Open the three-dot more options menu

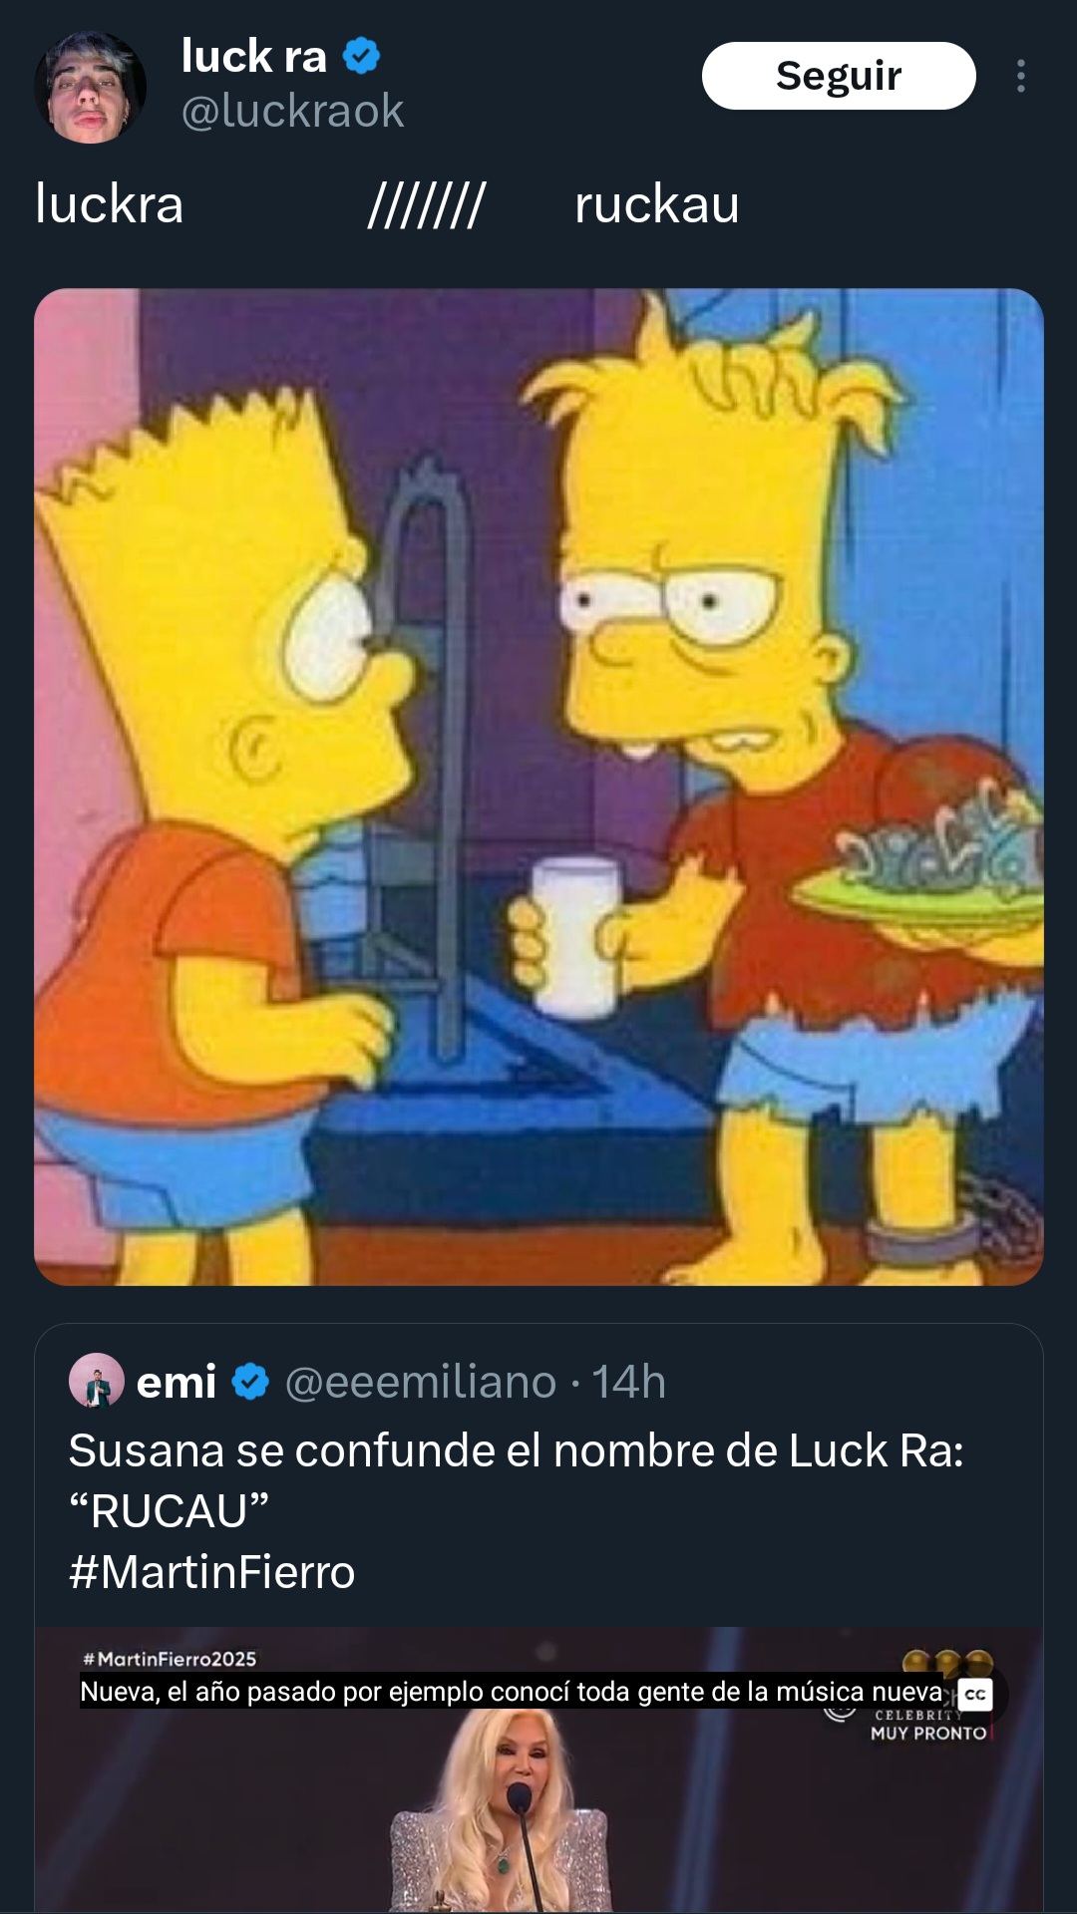coord(1020,76)
